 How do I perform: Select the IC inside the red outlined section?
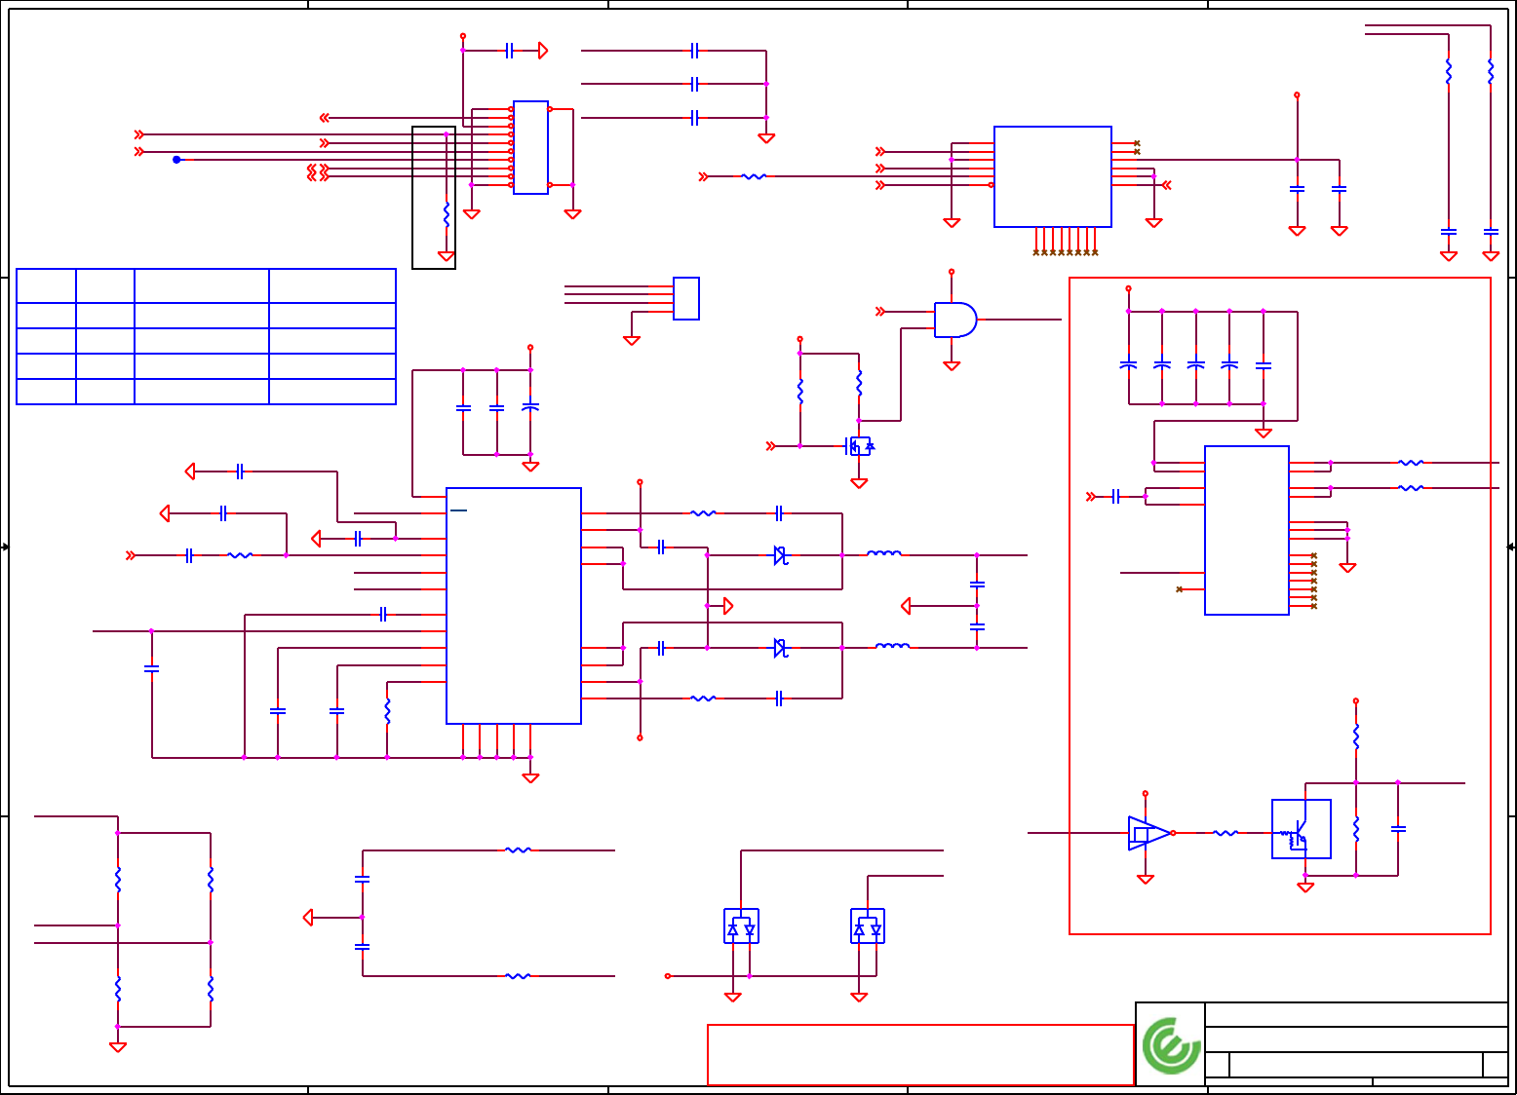[x=1247, y=531]
